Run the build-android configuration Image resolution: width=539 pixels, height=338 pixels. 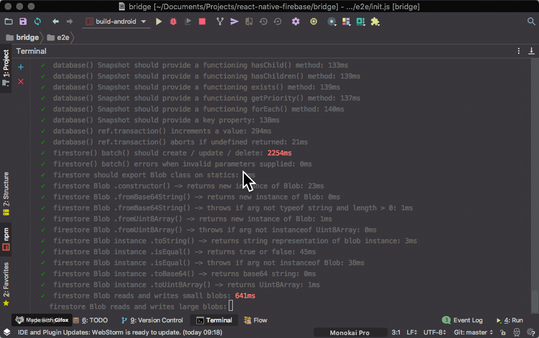point(159,21)
